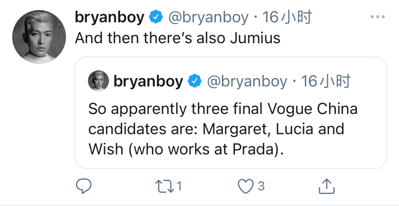Viewport: 399px width, 206px height.
Task: Click the like count number 3
Action: click(x=261, y=186)
